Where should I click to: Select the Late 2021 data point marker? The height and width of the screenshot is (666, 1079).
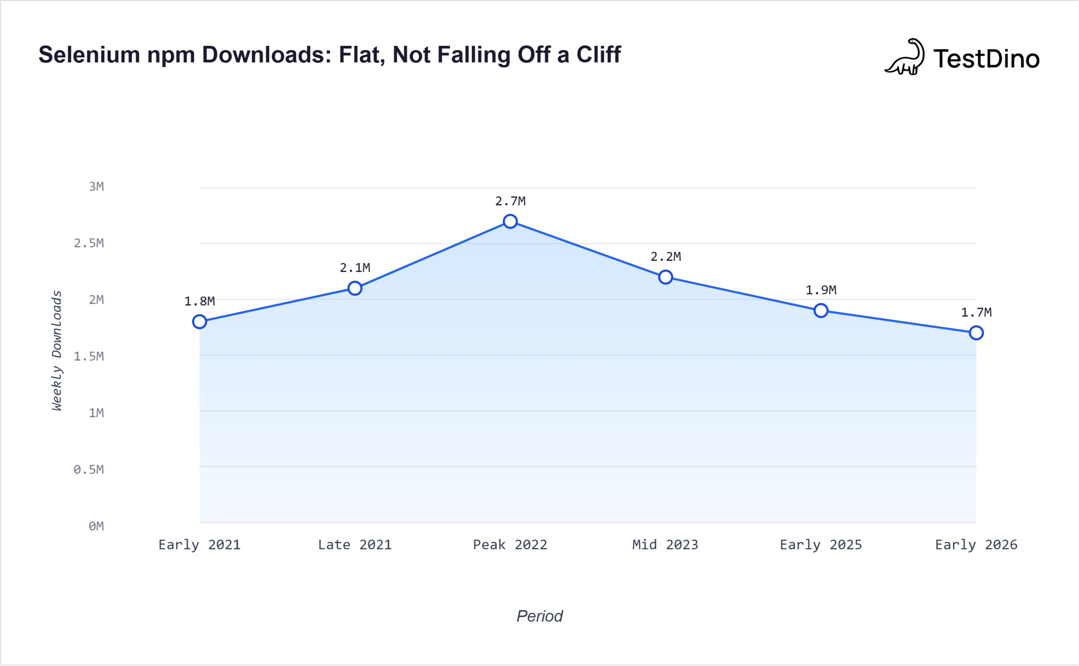(x=354, y=289)
